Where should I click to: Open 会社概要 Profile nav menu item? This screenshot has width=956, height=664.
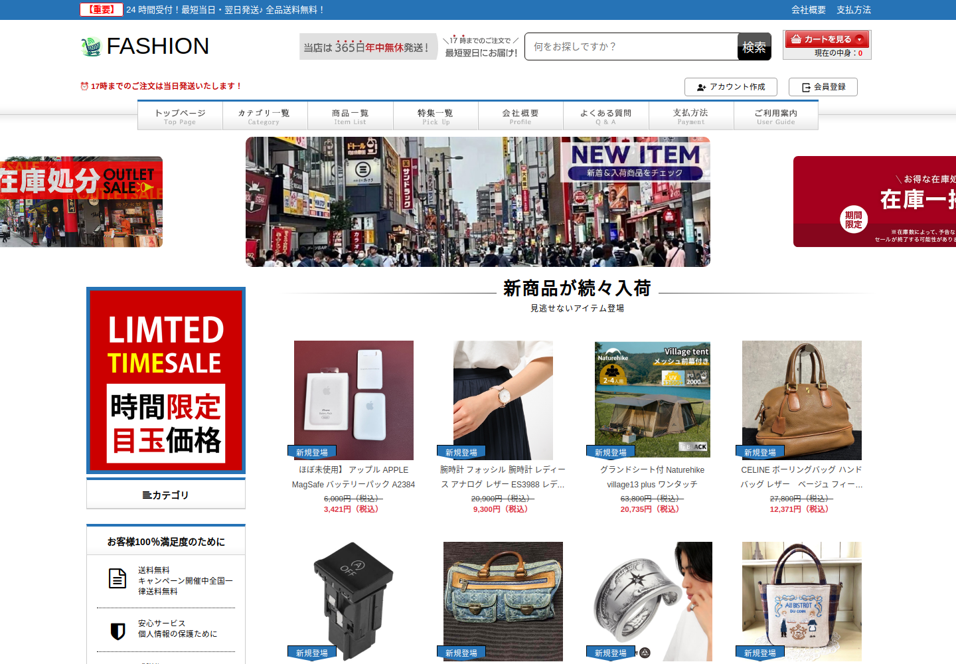pos(520,116)
